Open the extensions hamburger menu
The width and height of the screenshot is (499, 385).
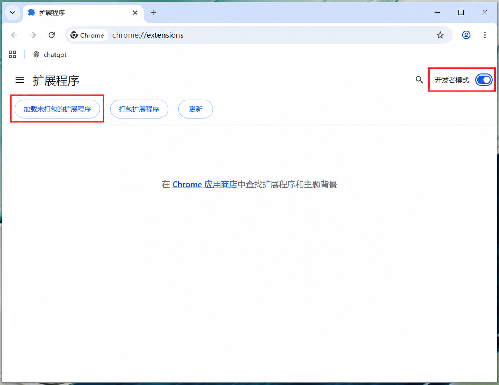20,80
